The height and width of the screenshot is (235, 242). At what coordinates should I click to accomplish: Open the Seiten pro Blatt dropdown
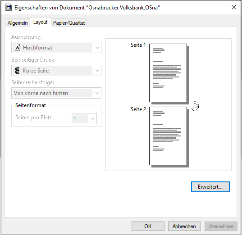click(x=84, y=118)
